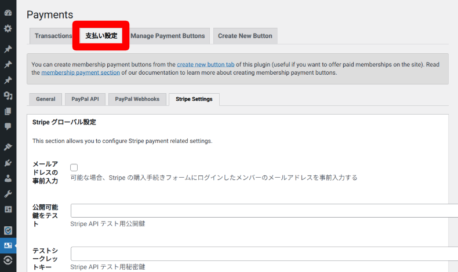Switch to the General settings sub-tab
Viewport: 458px width, 272px height.
46,99
